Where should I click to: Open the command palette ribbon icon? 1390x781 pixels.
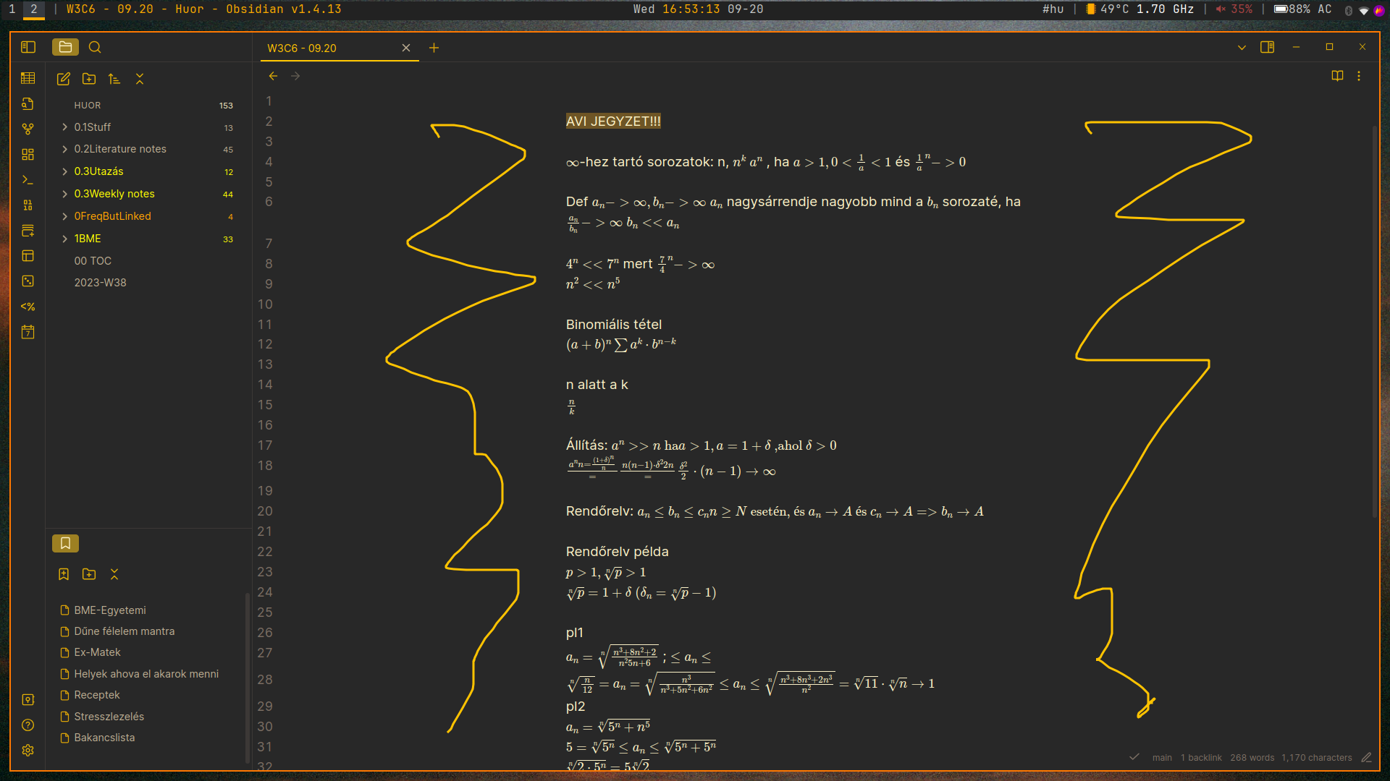(28, 179)
